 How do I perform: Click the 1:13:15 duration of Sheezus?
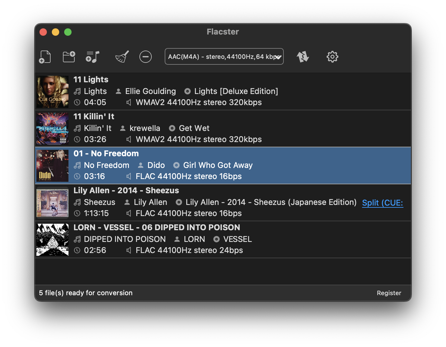point(96,213)
